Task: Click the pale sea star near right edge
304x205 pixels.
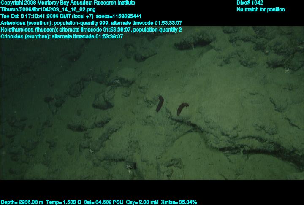Action: click(x=287, y=71)
